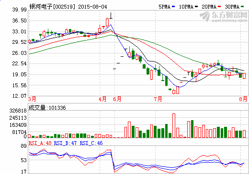Click the 19.05 price axis label
The height and width of the screenshot is (174, 249).
coord(19,74)
